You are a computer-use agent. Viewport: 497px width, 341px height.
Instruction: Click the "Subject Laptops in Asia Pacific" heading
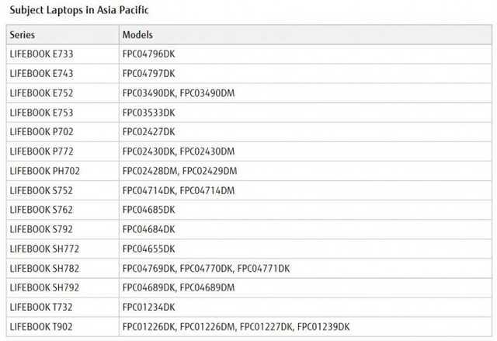tap(77, 11)
